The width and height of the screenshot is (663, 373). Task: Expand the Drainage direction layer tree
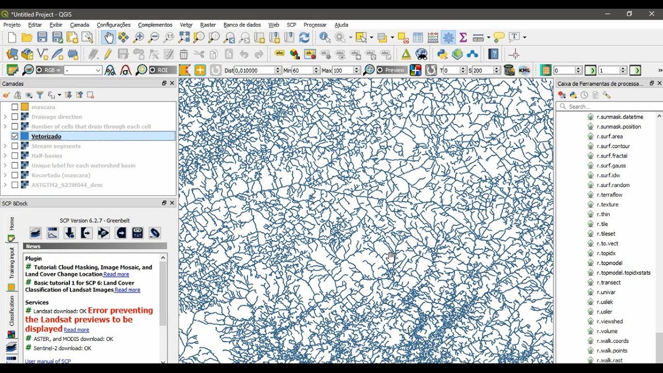(5, 117)
